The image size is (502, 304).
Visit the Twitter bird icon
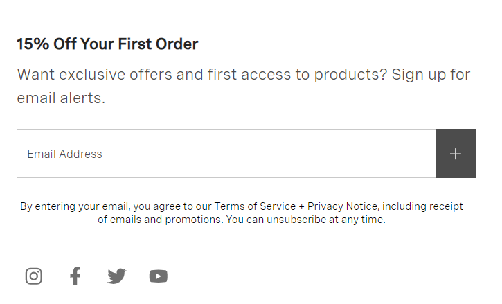click(x=116, y=276)
